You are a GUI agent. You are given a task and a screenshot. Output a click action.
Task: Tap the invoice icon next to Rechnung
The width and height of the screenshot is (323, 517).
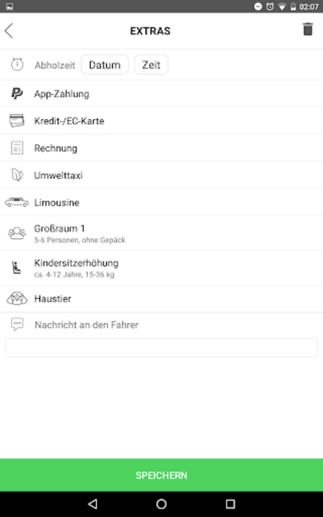point(17,148)
